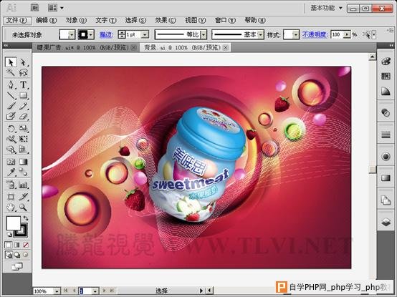Viewport: 397px width, 297px height.
Task: Select the Lasso tool
Action: point(24,73)
